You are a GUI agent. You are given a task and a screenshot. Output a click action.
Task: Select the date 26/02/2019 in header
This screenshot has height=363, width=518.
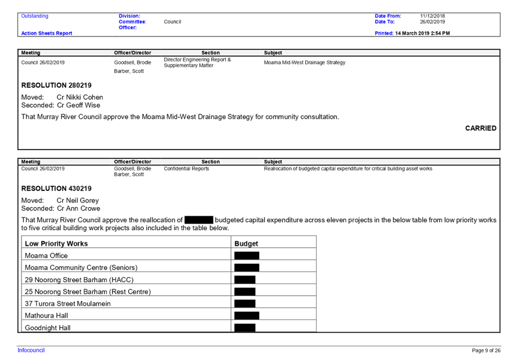click(432, 22)
